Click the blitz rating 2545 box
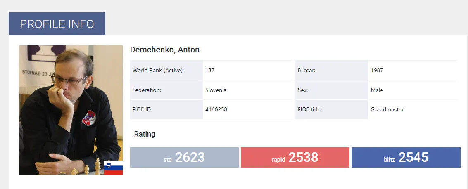Screen dimensions: 468x189 click(406, 157)
